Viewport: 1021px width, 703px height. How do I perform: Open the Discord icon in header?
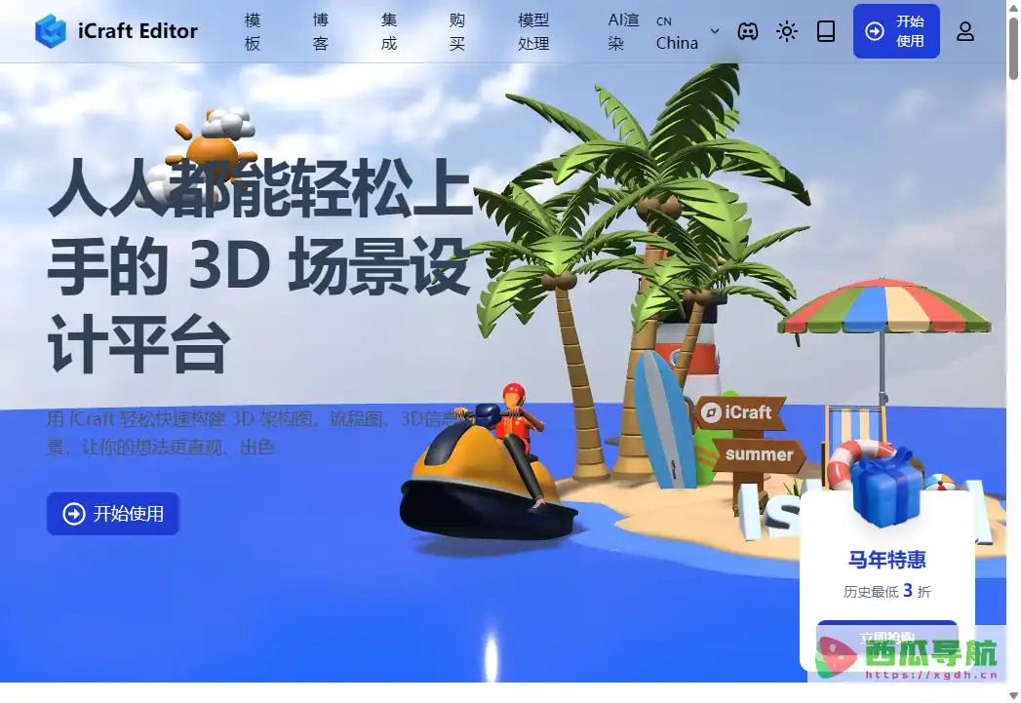pos(748,30)
